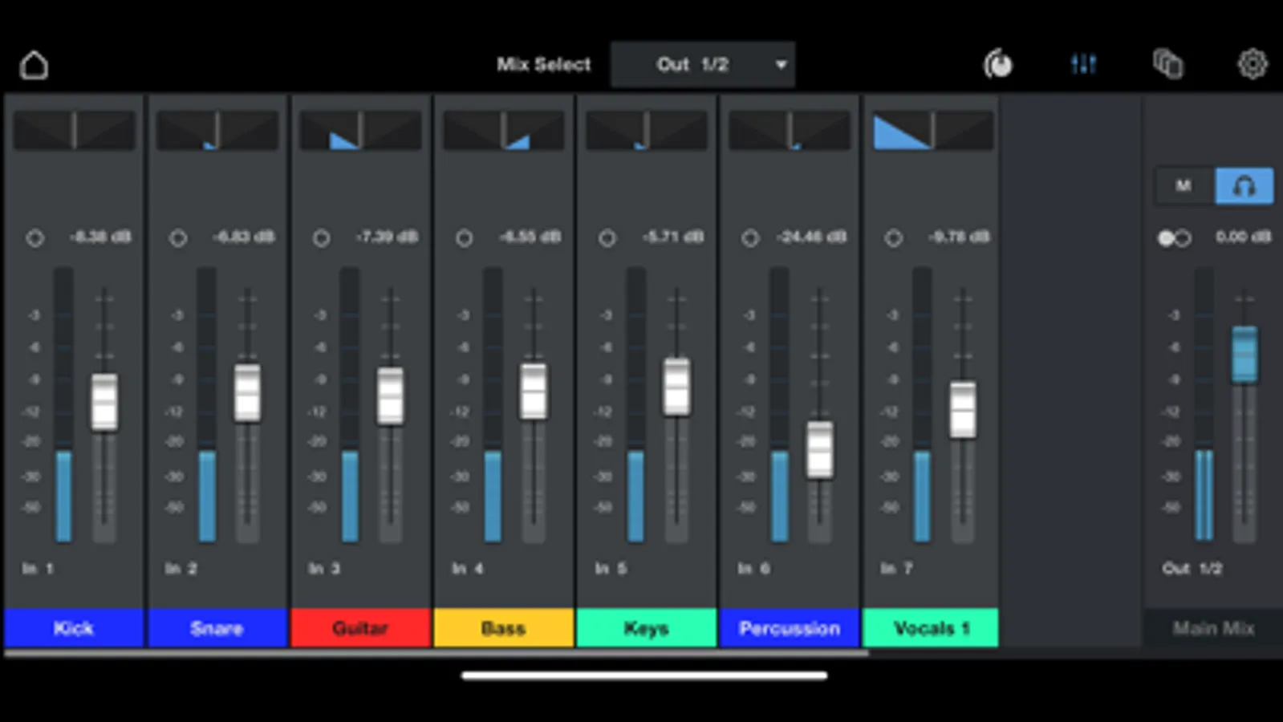
Task: Select the Kick channel label
Action: point(74,628)
